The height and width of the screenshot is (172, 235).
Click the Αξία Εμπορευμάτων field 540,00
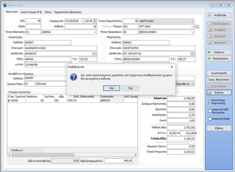(x=118, y=161)
